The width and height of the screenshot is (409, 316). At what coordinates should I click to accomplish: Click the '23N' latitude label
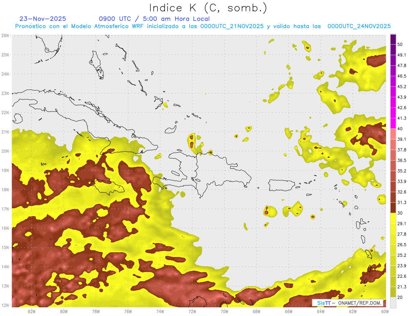(x=5, y=93)
